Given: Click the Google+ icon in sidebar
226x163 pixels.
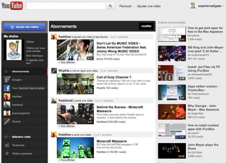Looking at the screenshot, I should (x=7, y=80).
